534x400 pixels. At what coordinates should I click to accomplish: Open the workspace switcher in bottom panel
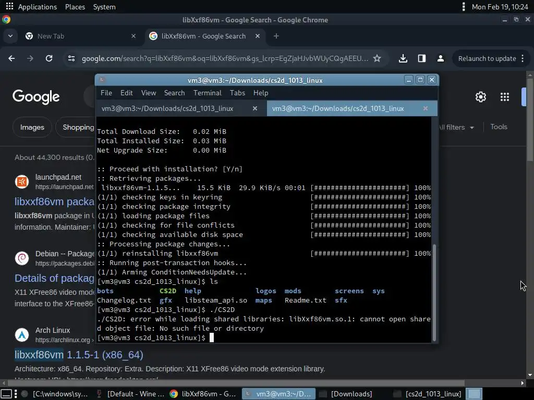point(474,394)
